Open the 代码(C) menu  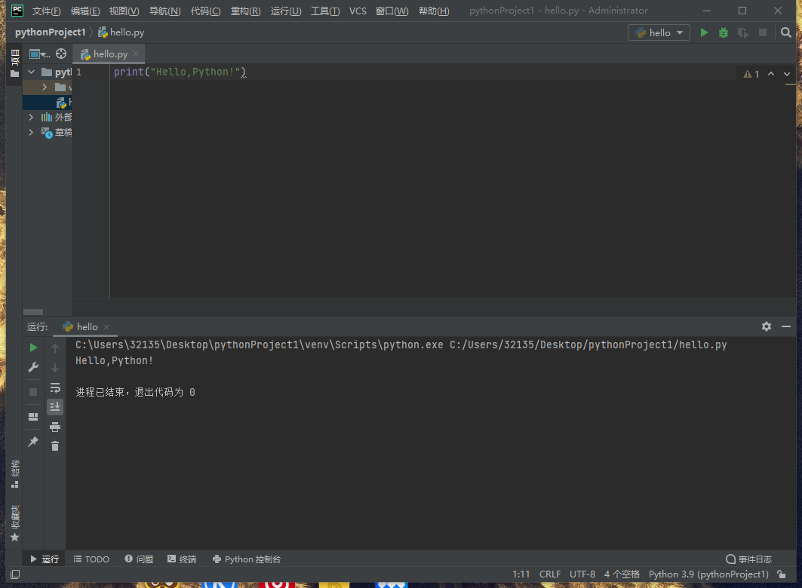(x=206, y=11)
